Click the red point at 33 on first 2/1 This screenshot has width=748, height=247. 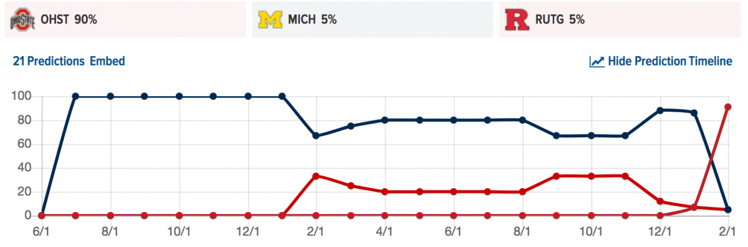coord(316,176)
